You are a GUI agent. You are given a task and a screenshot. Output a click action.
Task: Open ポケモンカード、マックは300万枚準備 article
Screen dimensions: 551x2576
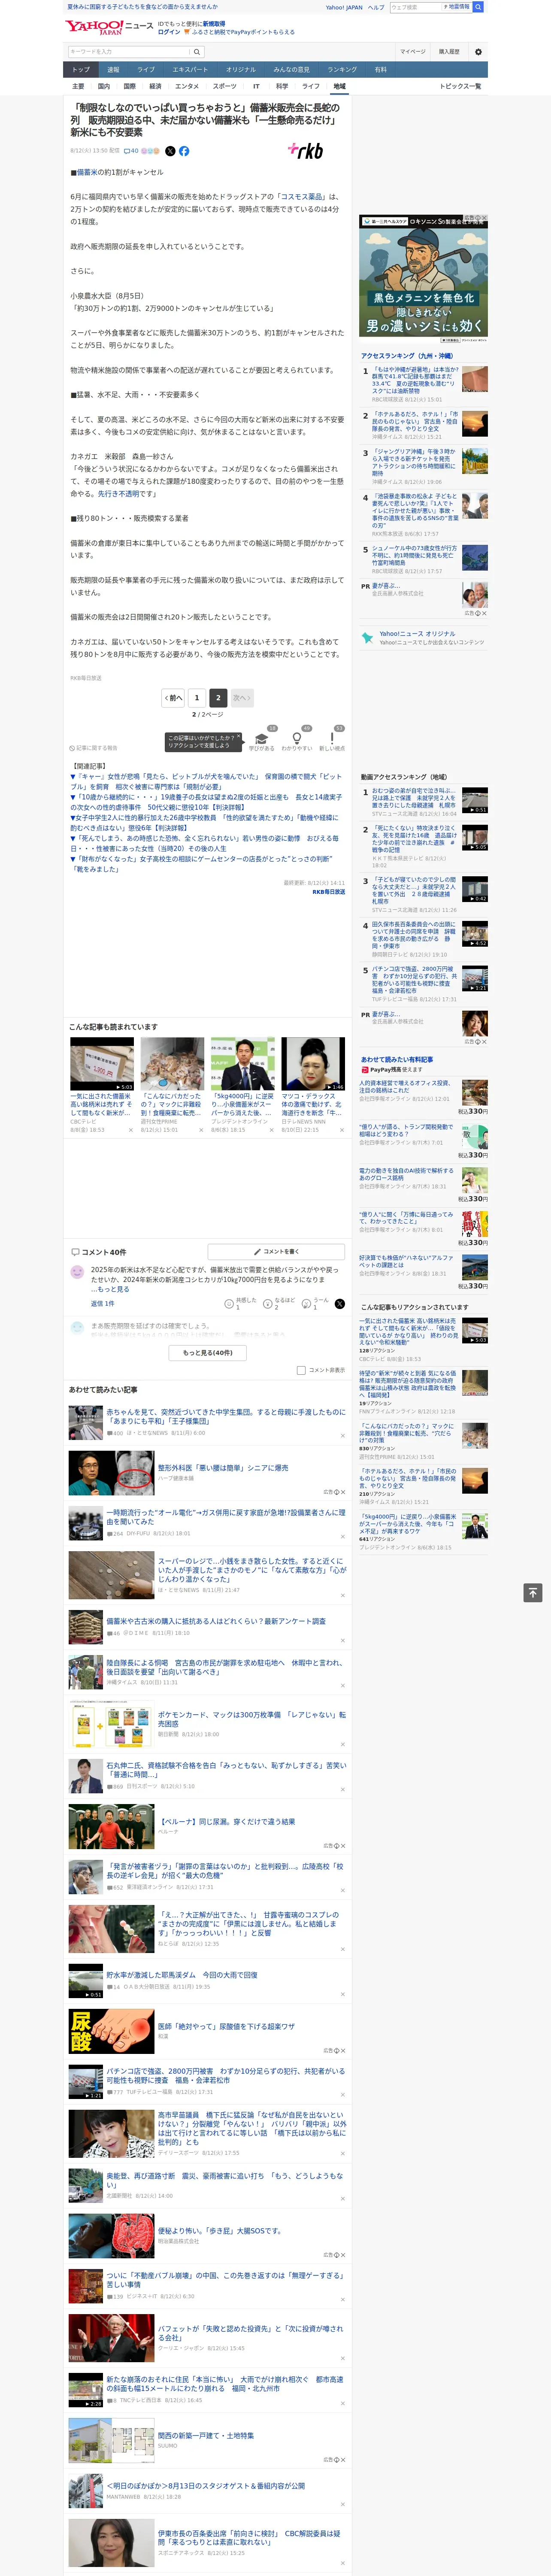point(251,1719)
